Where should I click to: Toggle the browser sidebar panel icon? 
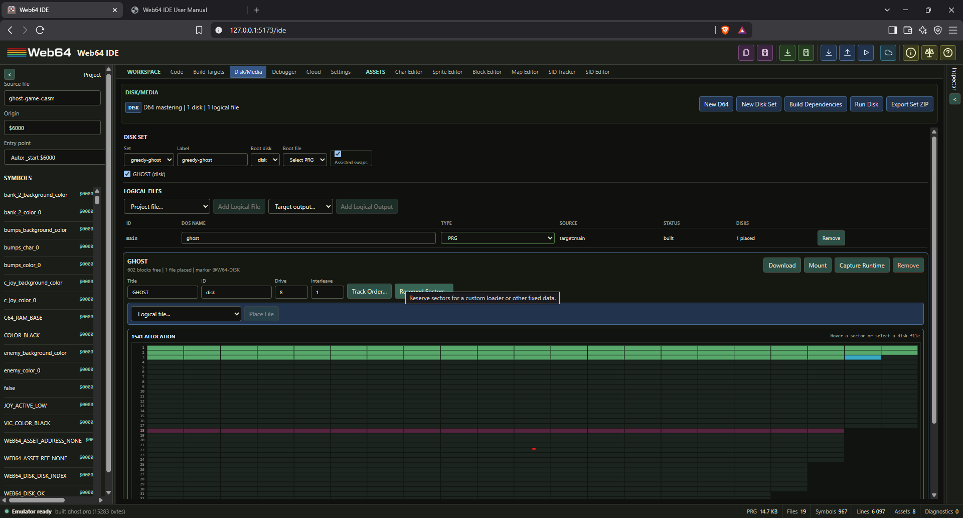point(892,30)
